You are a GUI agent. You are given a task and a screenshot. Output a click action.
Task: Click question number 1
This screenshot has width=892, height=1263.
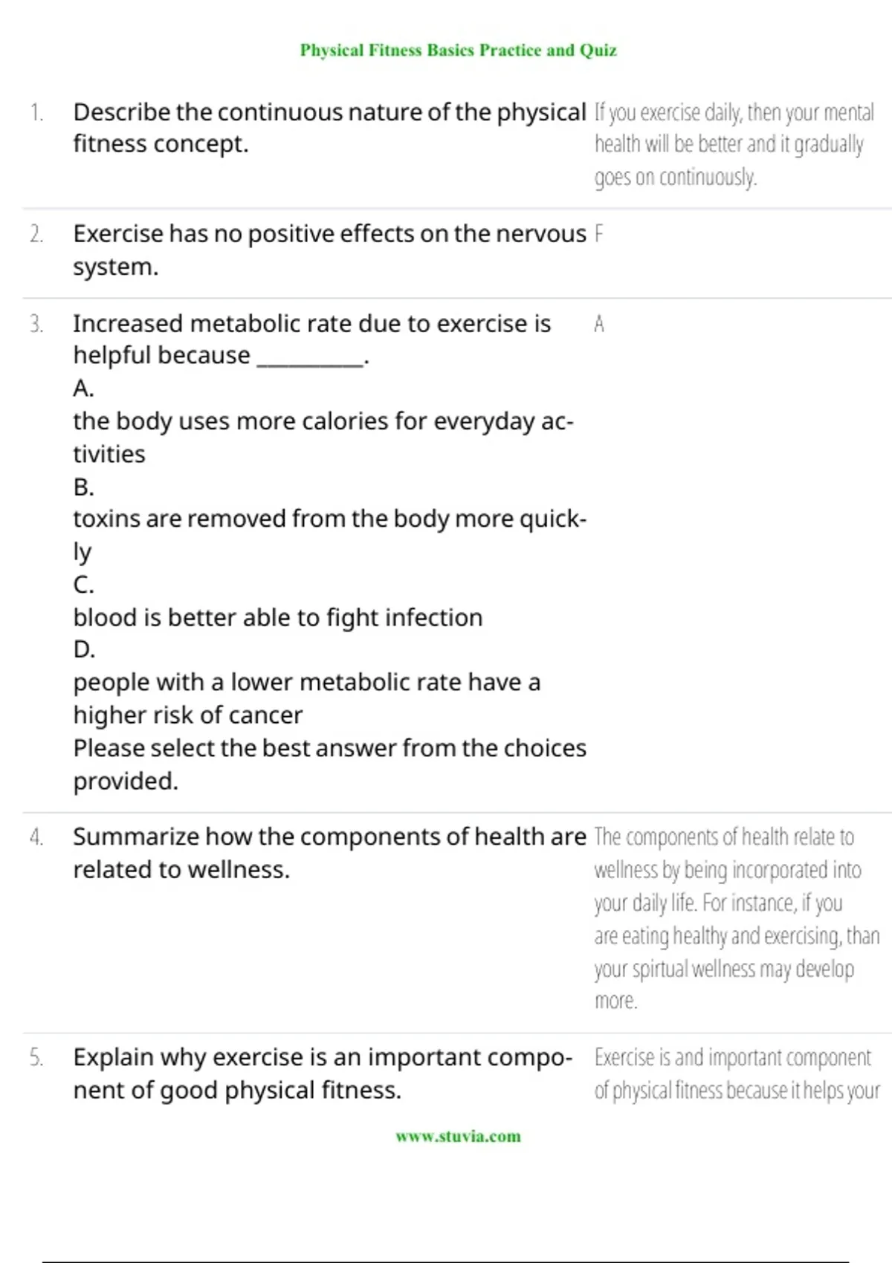[x=36, y=113]
